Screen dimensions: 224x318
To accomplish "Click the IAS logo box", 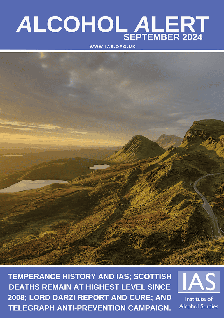I will 199,281.
